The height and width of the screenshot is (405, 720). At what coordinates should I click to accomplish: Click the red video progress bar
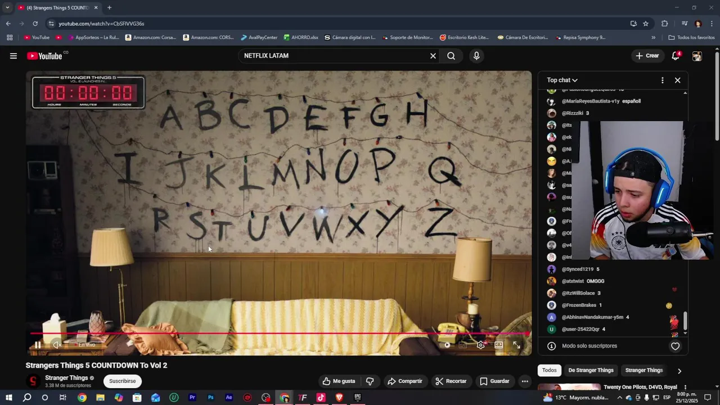coord(278,333)
